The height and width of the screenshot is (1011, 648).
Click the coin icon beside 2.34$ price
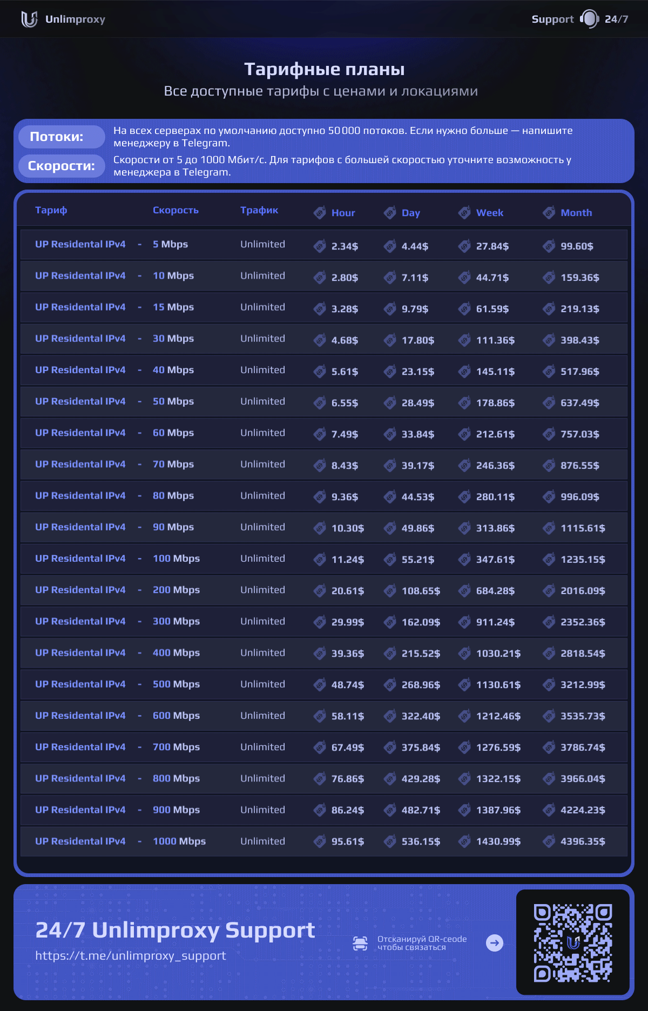(320, 246)
